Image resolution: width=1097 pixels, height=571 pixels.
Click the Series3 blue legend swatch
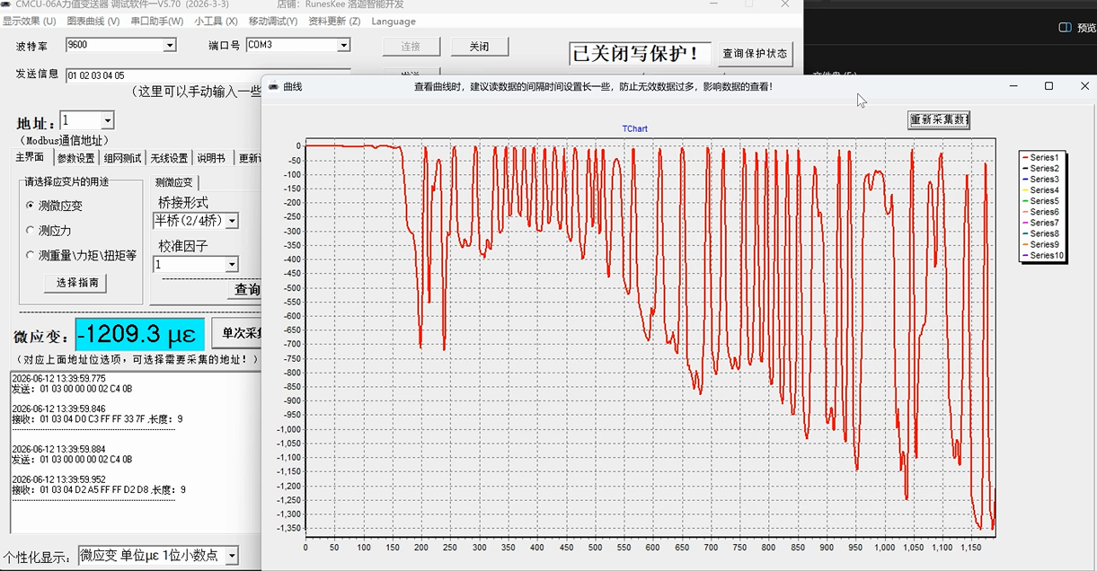click(1024, 180)
